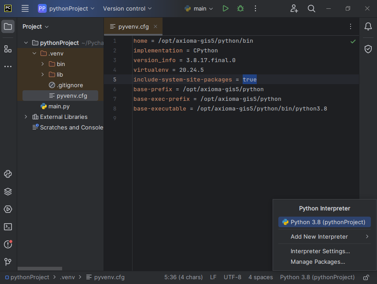This screenshot has width=377, height=284.
Task: Click the Run button in the toolbar
Action: 225,8
